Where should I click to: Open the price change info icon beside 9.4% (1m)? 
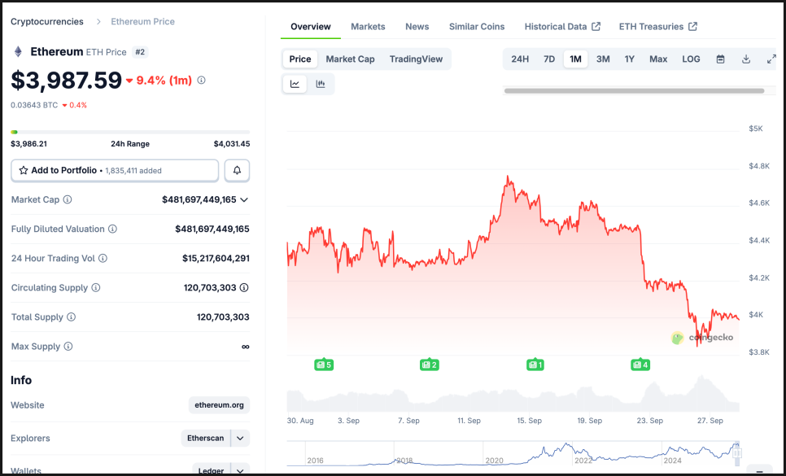(202, 81)
